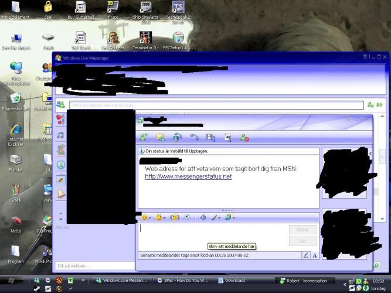Viewport: 391px width, 293px height.
Task: Open the Internet Explorer desktop icon
Action: coord(16,135)
